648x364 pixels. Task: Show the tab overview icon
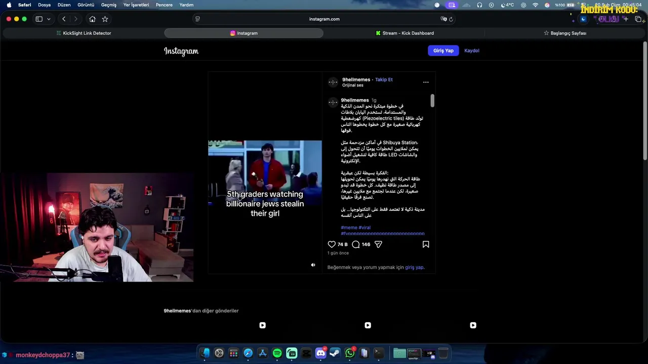pyautogui.click(x=638, y=19)
